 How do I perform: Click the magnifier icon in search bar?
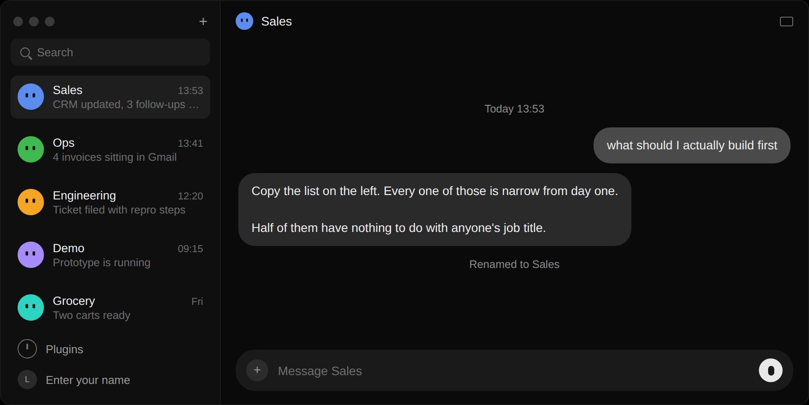(x=26, y=53)
